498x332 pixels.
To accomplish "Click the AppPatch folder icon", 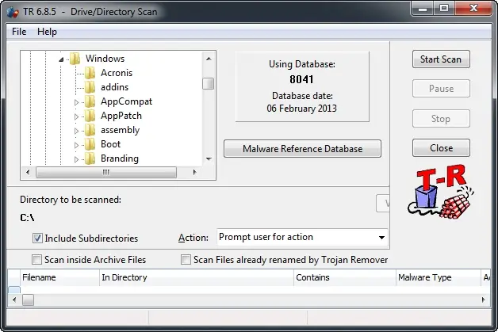I will [90, 116].
